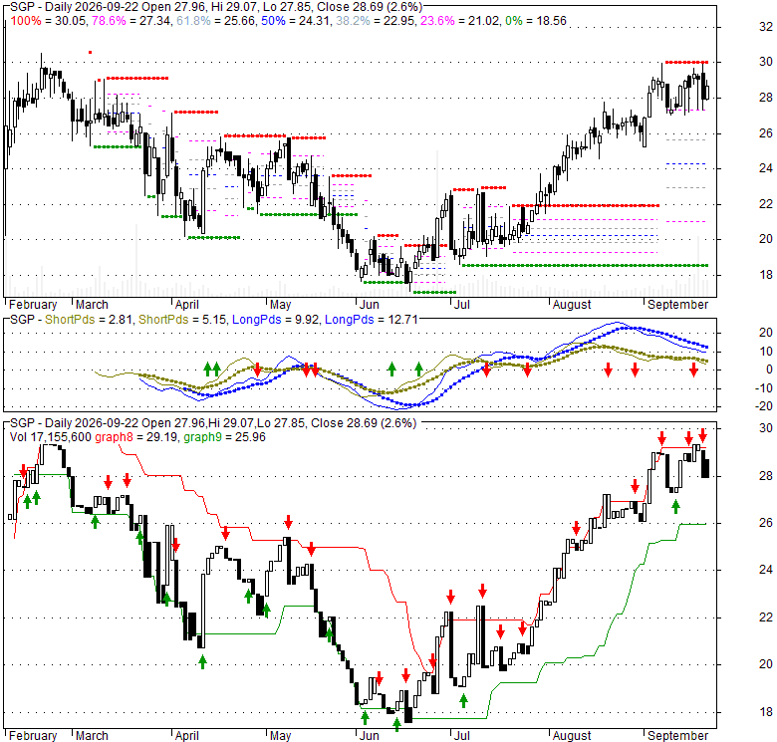
Task: Click the Jun label on the bottom chart axis
Action: point(370,736)
